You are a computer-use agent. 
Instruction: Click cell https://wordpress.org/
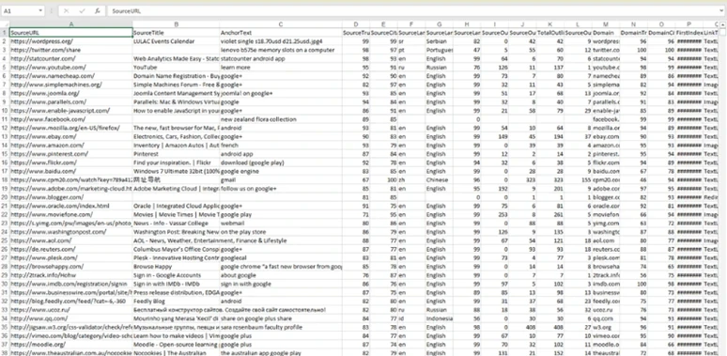click(71, 41)
